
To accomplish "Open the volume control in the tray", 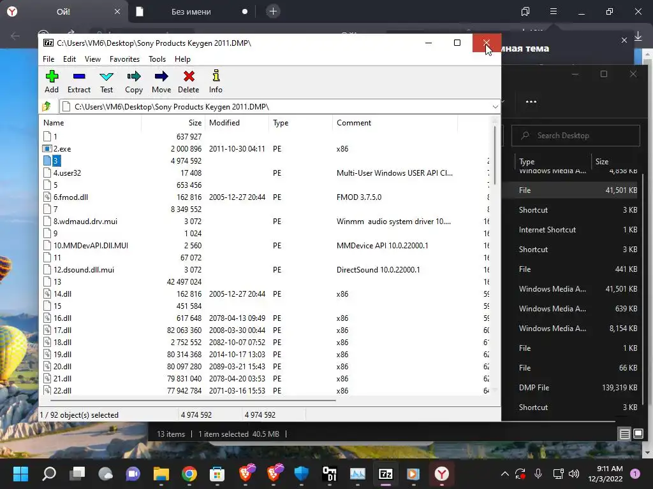I will (574, 474).
